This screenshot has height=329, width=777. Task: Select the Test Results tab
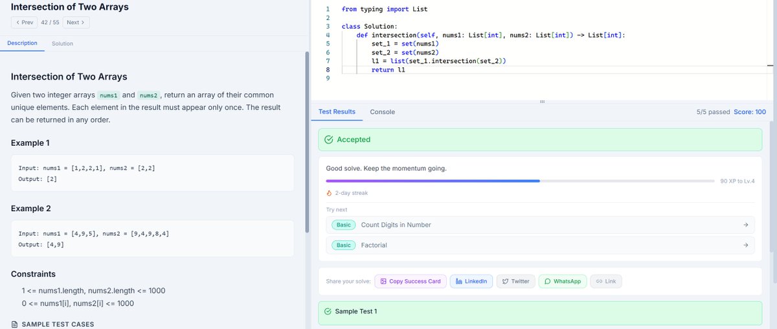337,111
